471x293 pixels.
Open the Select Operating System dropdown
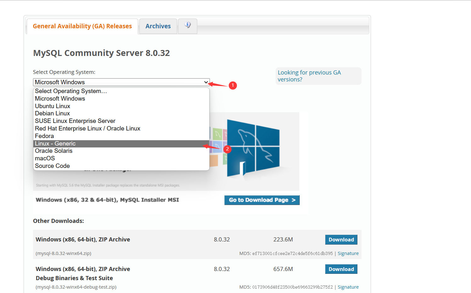[x=121, y=82]
